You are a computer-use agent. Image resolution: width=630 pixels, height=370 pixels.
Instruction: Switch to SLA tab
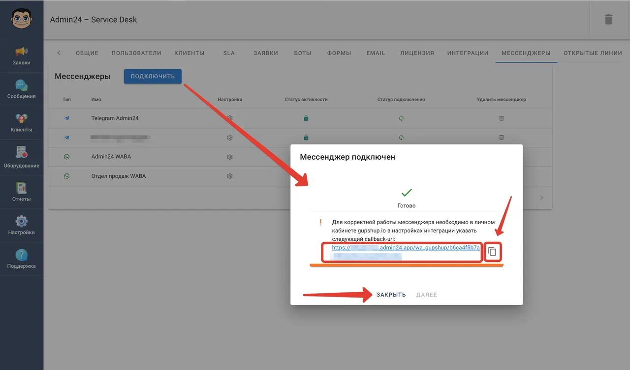pyautogui.click(x=229, y=53)
